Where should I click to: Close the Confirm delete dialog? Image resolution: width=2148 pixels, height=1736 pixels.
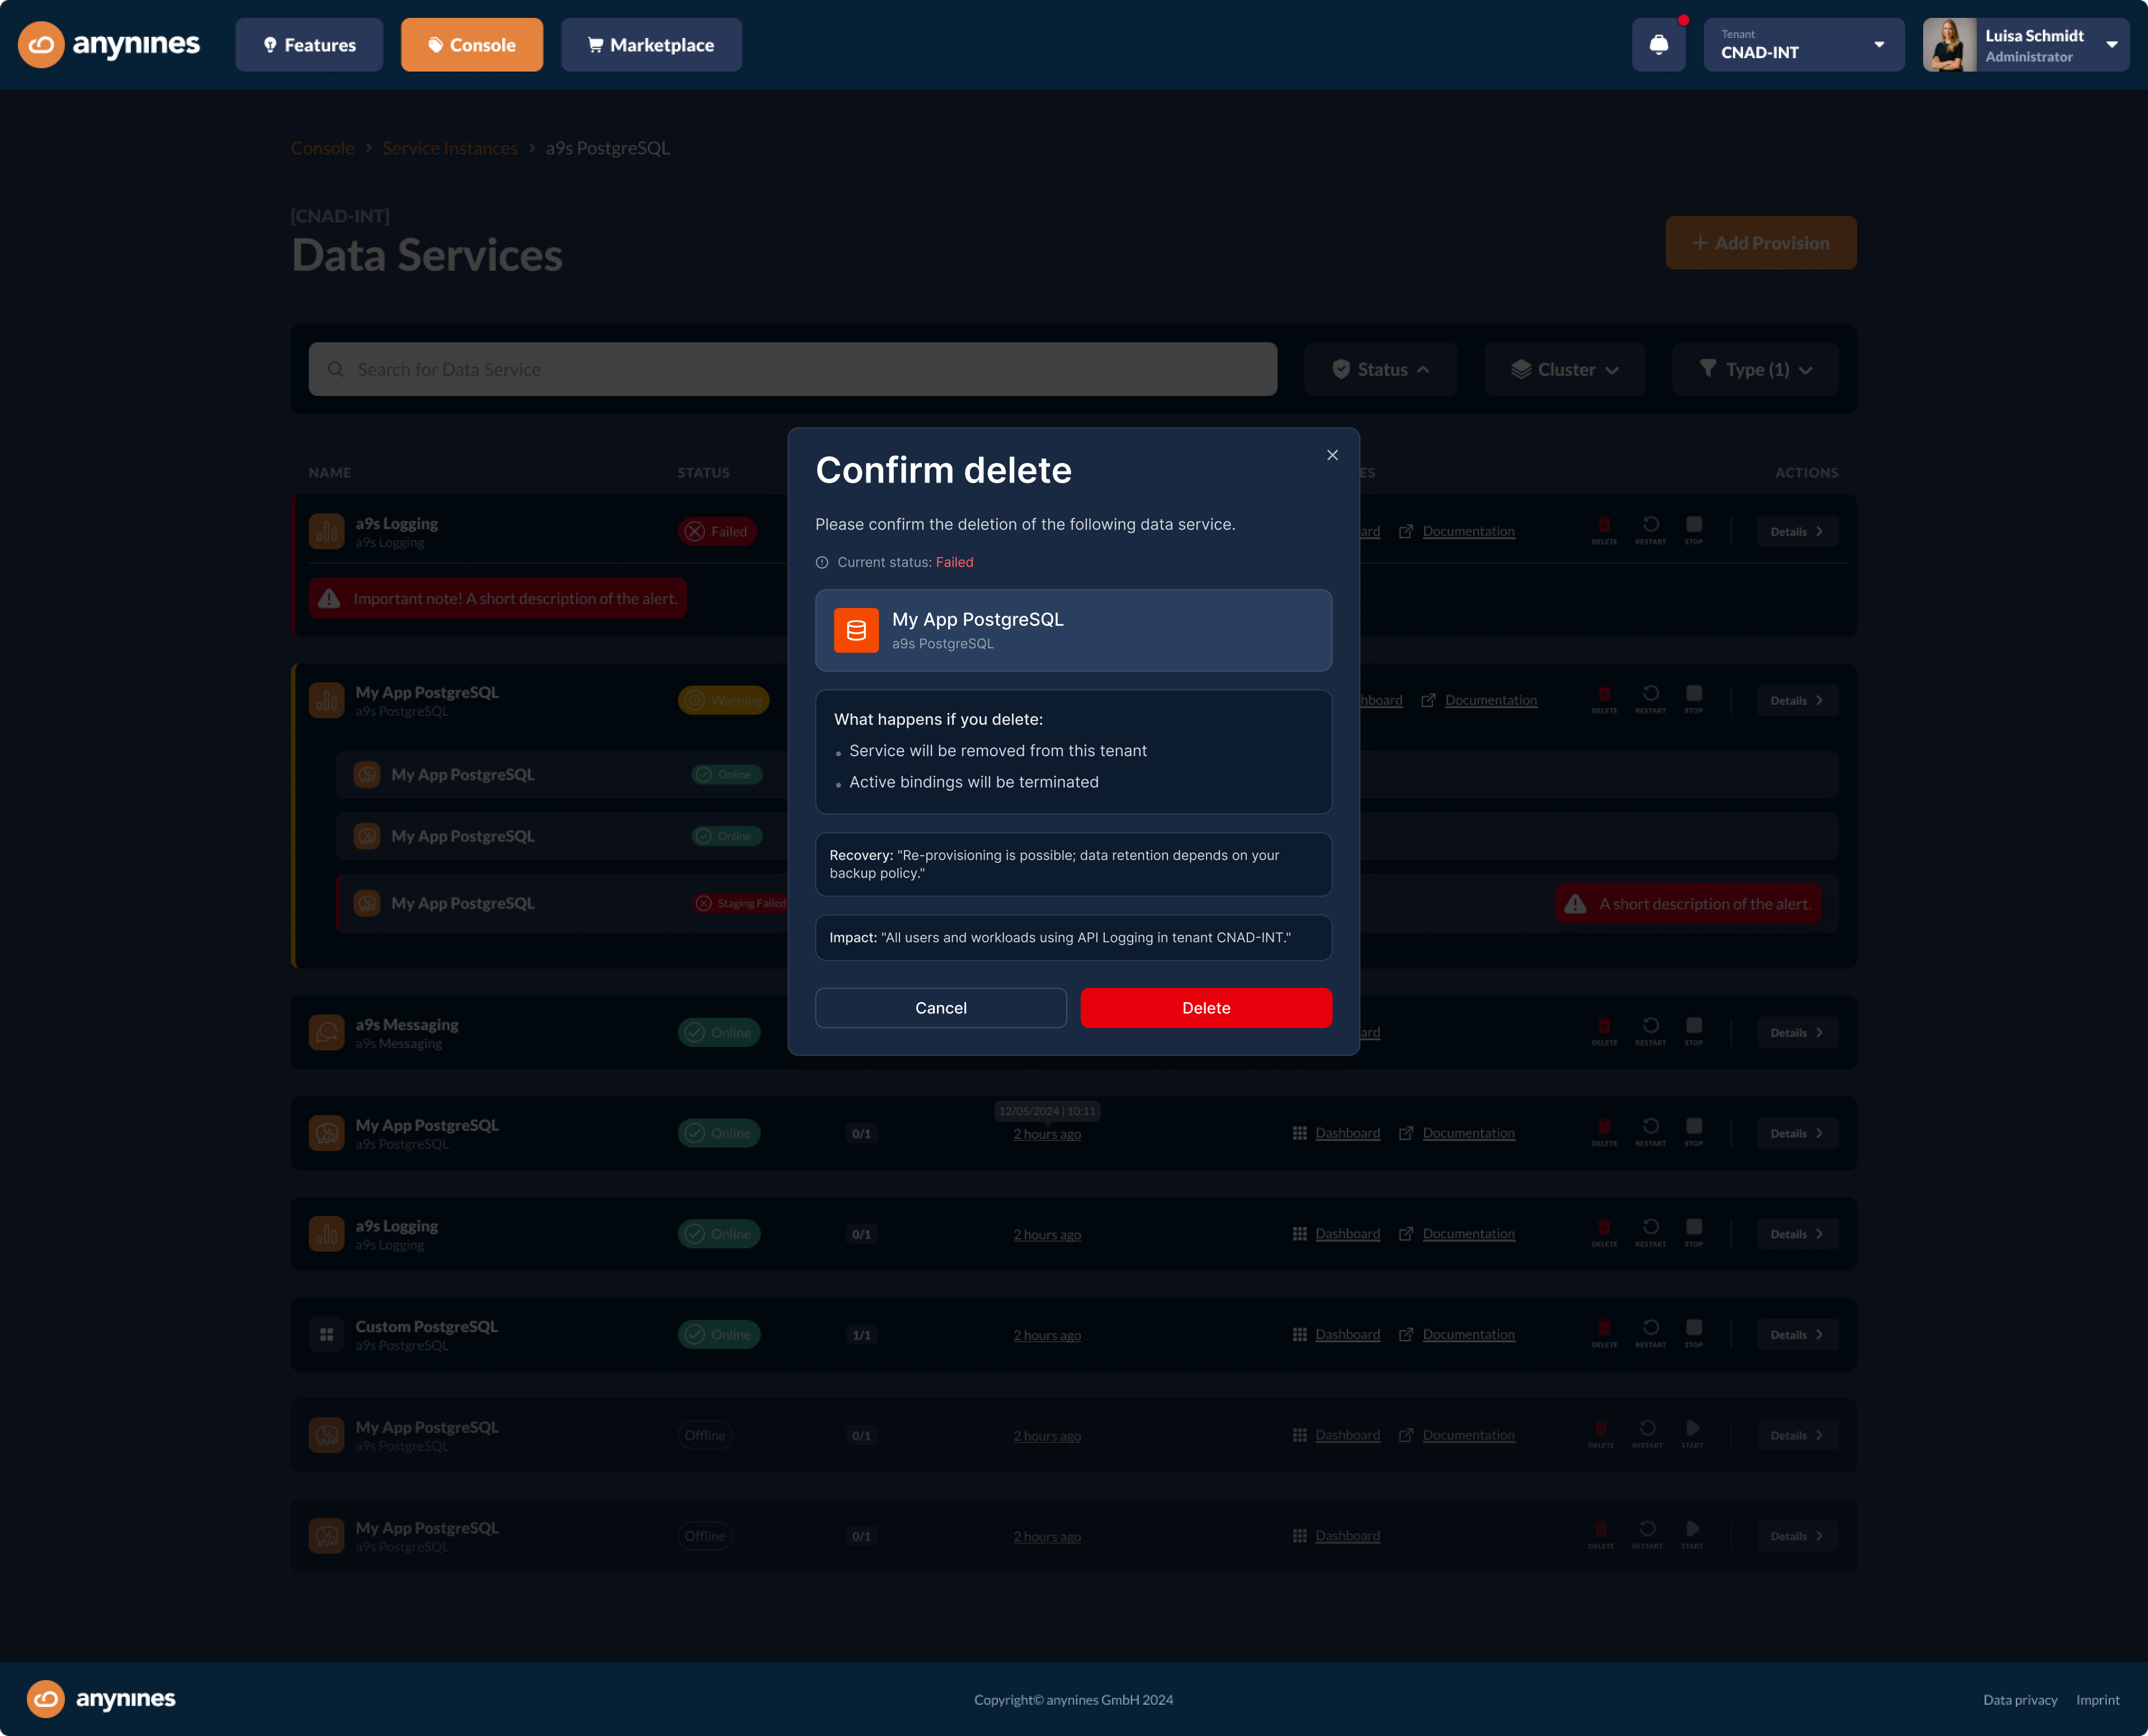click(1332, 455)
